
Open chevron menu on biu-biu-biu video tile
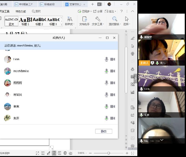point(162,140)
